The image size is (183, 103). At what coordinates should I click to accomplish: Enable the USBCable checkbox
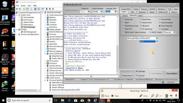[137, 71]
